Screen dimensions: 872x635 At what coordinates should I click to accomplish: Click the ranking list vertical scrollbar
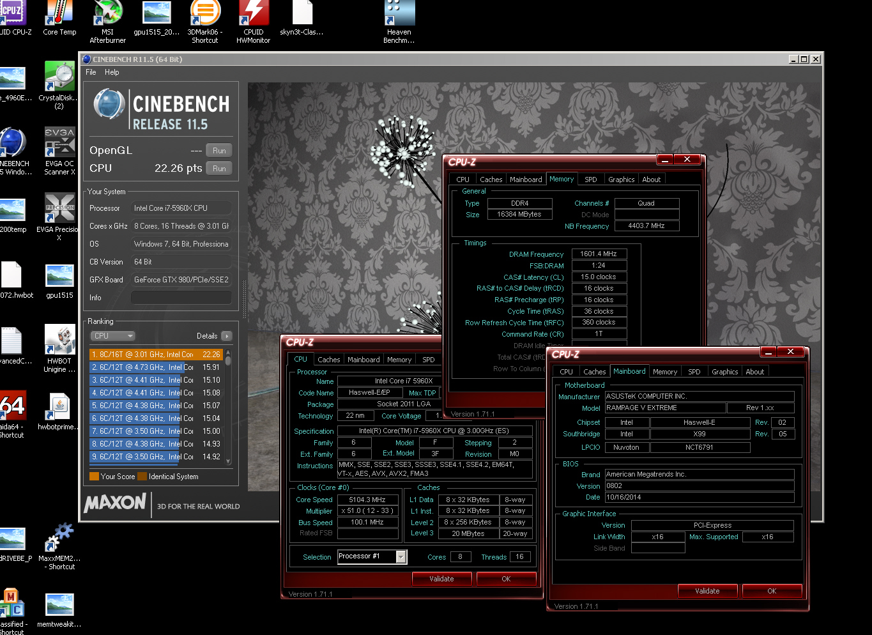click(228, 406)
